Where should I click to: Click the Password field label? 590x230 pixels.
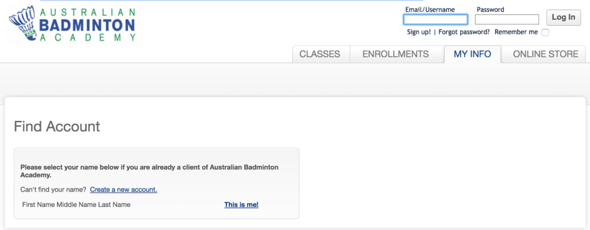[491, 10]
